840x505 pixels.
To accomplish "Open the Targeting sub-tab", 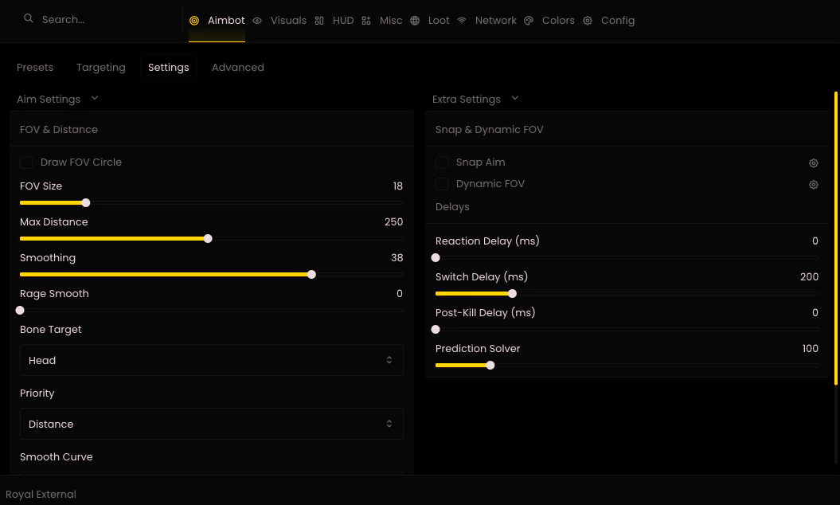I will pyautogui.click(x=100, y=68).
